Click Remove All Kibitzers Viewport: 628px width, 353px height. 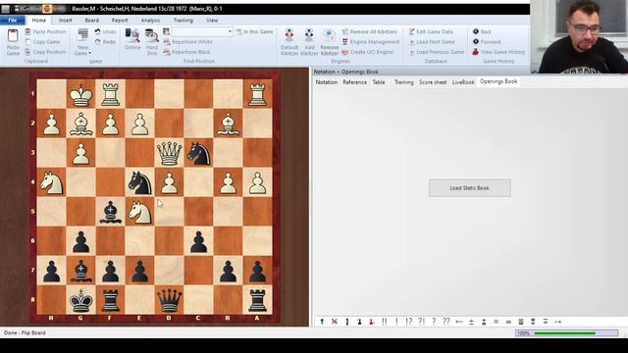[x=369, y=31]
